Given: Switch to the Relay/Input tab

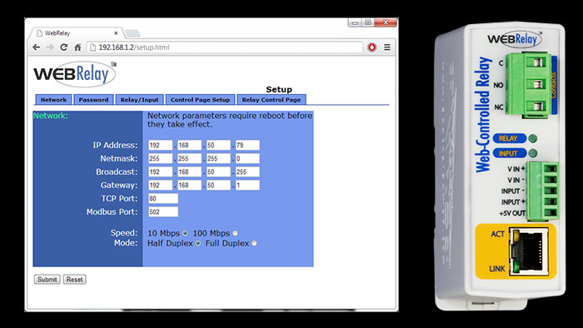Looking at the screenshot, I should click(x=139, y=100).
